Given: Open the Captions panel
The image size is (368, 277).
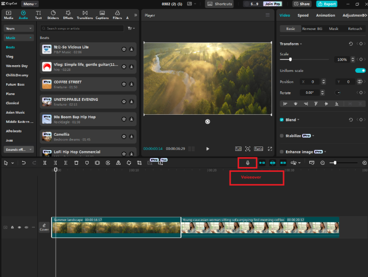Looking at the screenshot, I should [x=102, y=15].
